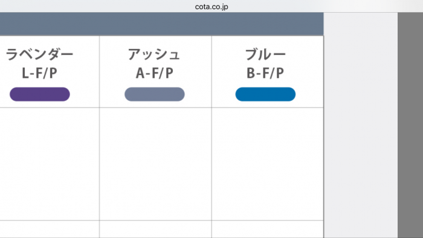The height and width of the screenshot is (238, 423).
Task: Select the gray-blue Ash color pill
Action: pyautogui.click(x=155, y=94)
